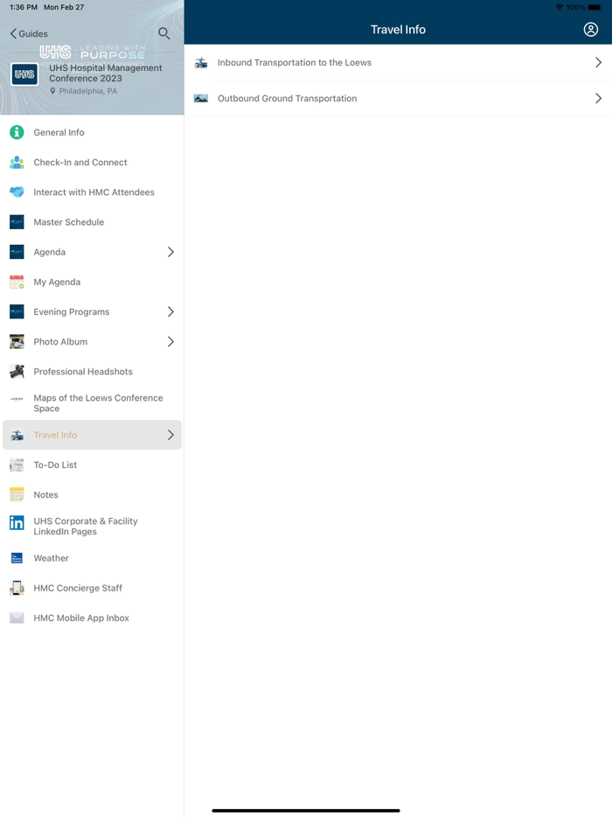Screen dimensions: 612x817
Task: Click the Interact with HMC Attendees handshake icon
Action: pyautogui.click(x=17, y=192)
